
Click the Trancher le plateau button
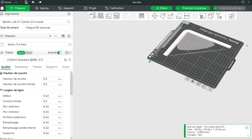coord(195,8)
